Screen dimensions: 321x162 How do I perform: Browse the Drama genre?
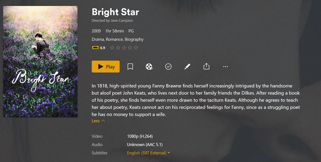click(98, 39)
